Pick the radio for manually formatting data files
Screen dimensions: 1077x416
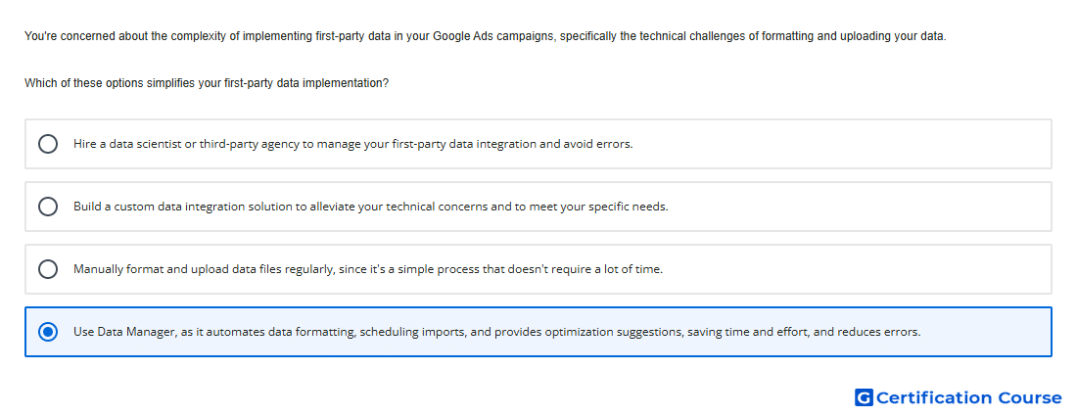47,269
